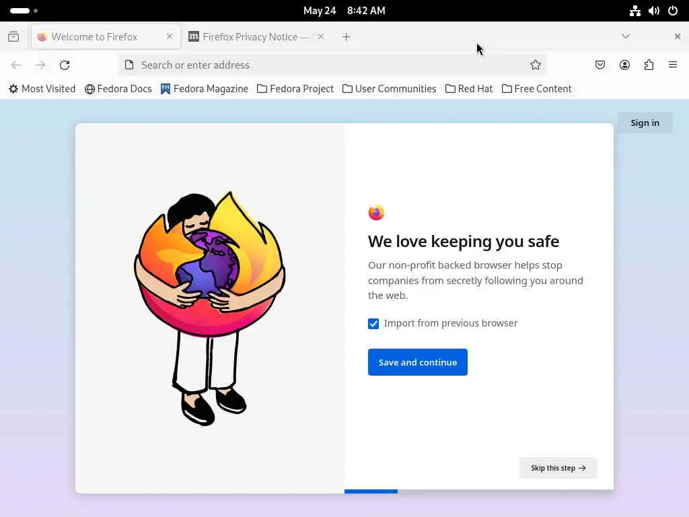Close the Welcome to Firefox tab
The width and height of the screenshot is (689, 517).
coord(170,36)
